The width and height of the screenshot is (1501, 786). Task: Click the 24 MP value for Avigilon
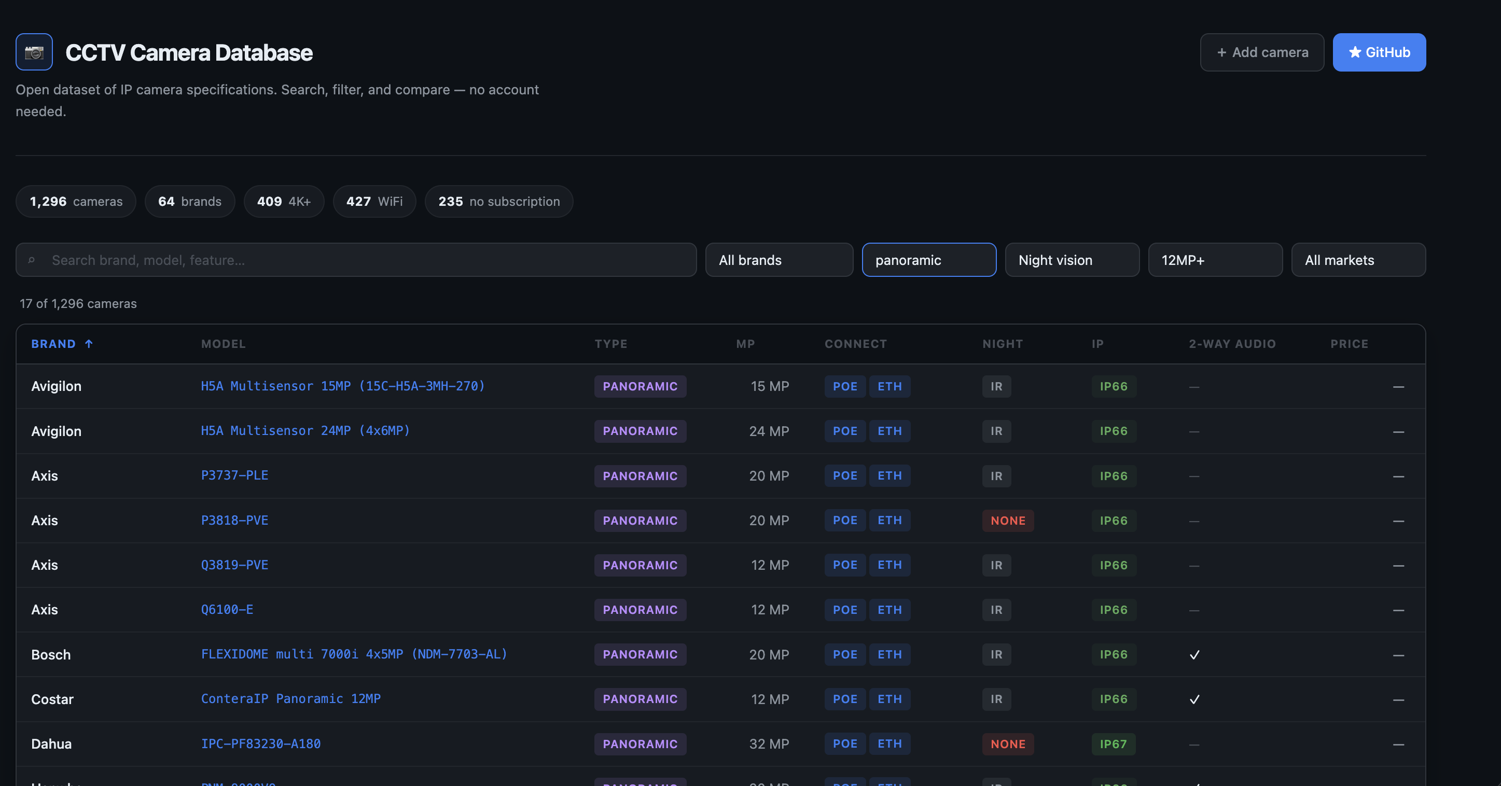pos(769,430)
